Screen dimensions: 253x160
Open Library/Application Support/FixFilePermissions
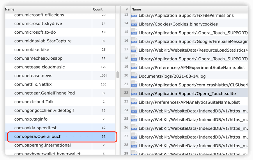pyautogui.click(x=186, y=15)
